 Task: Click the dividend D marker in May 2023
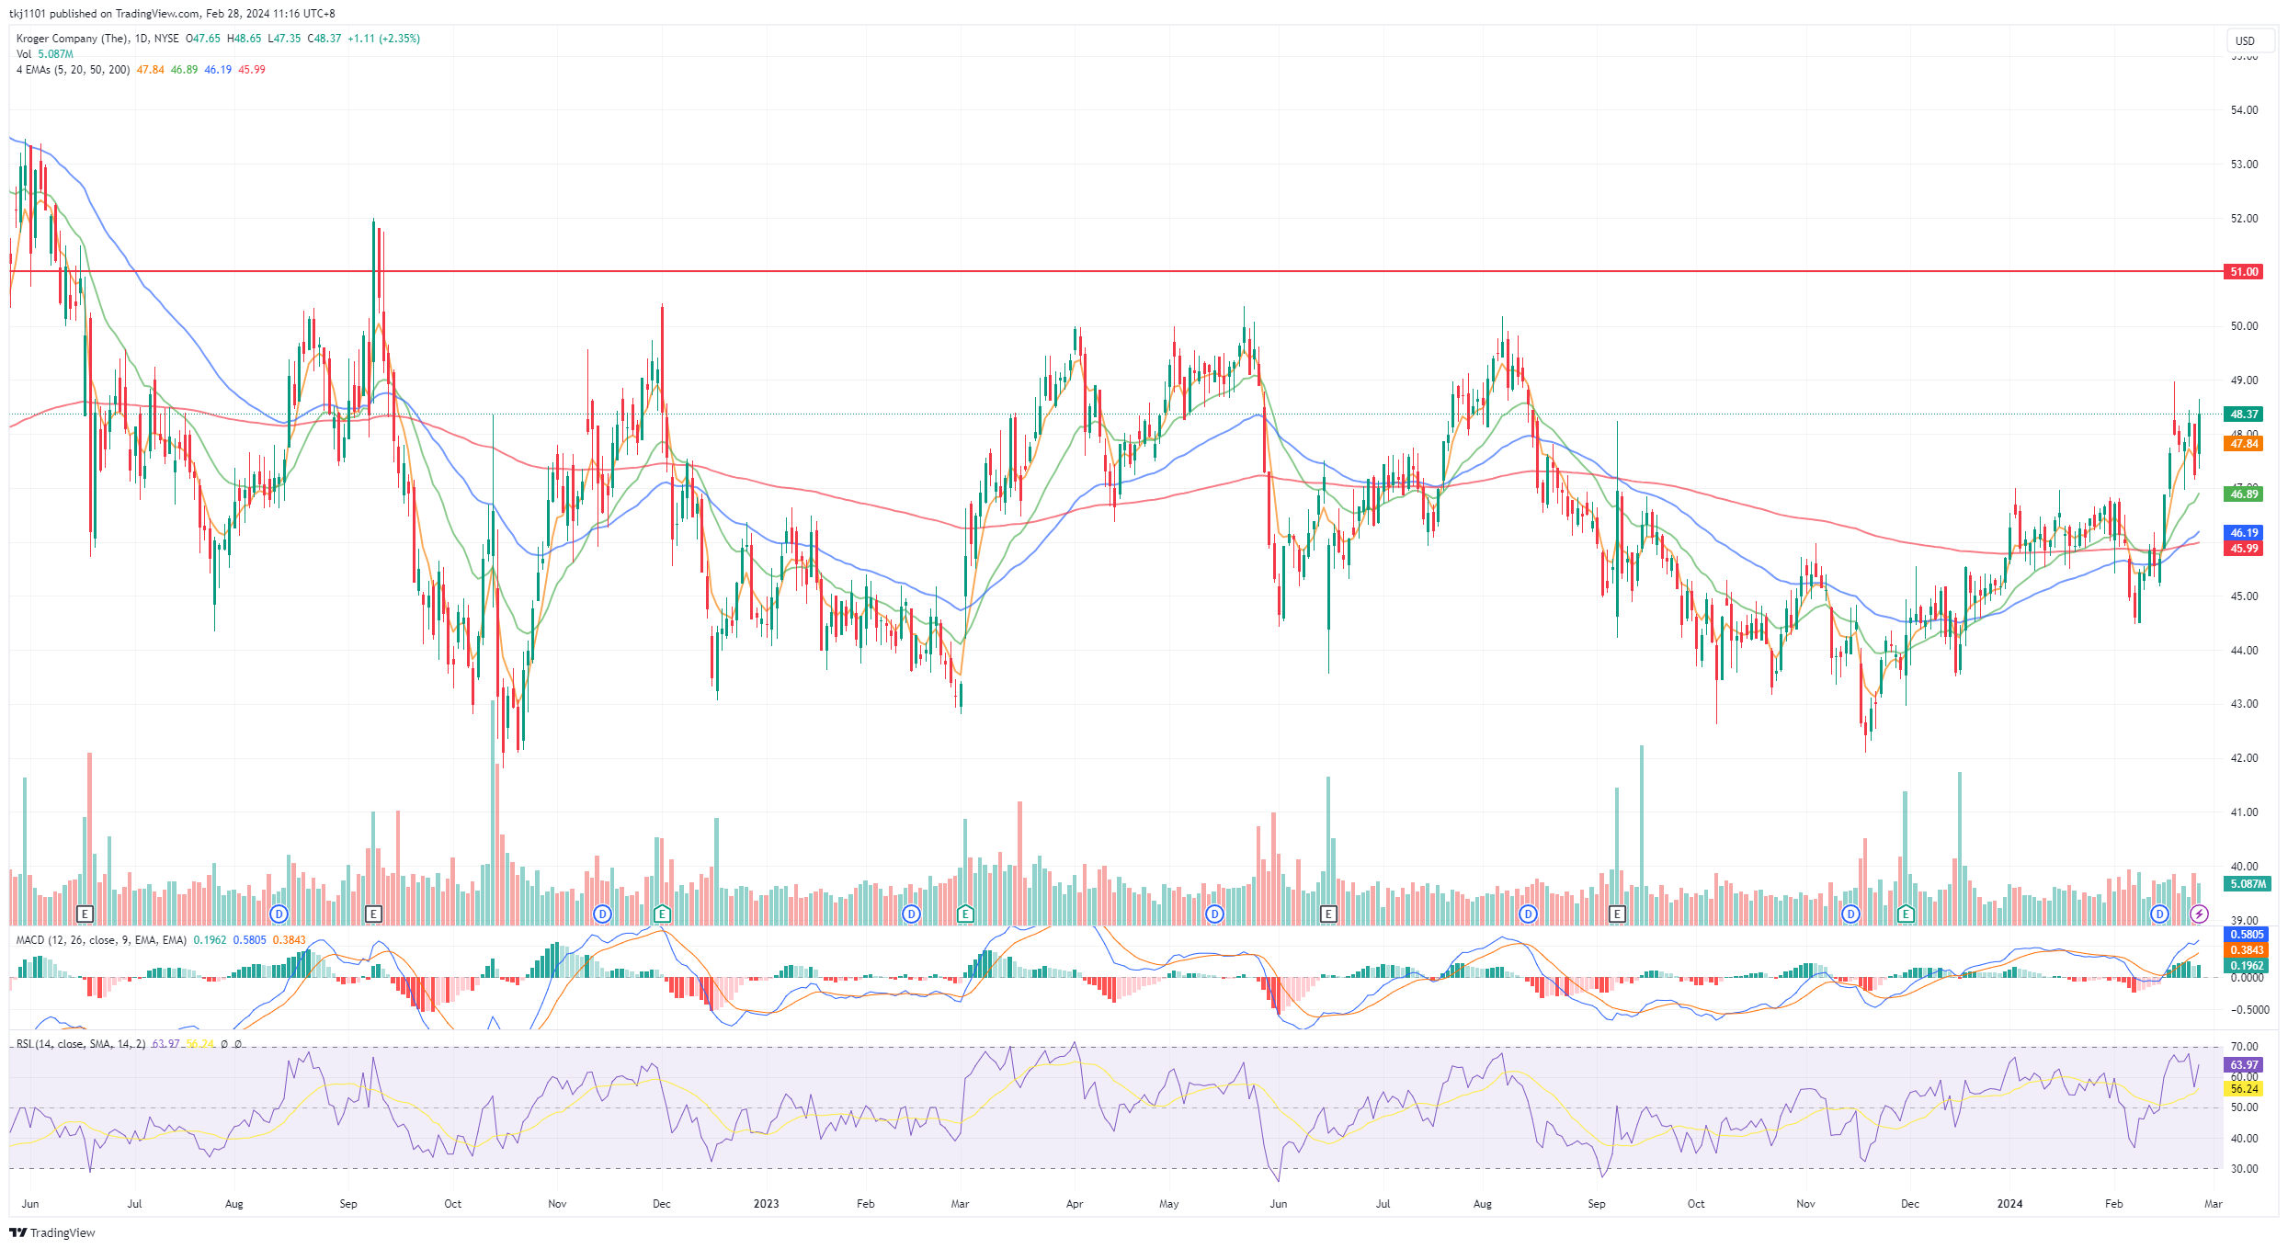pos(1214,914)
